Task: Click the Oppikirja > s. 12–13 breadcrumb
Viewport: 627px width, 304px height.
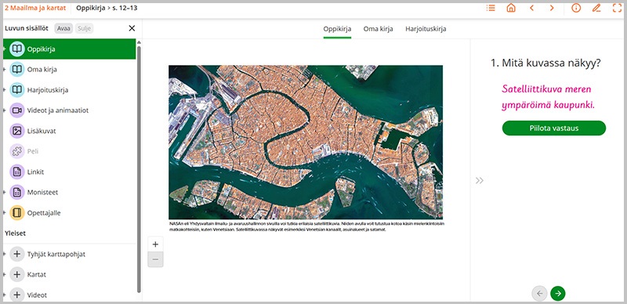Action: tap(107, 8)
